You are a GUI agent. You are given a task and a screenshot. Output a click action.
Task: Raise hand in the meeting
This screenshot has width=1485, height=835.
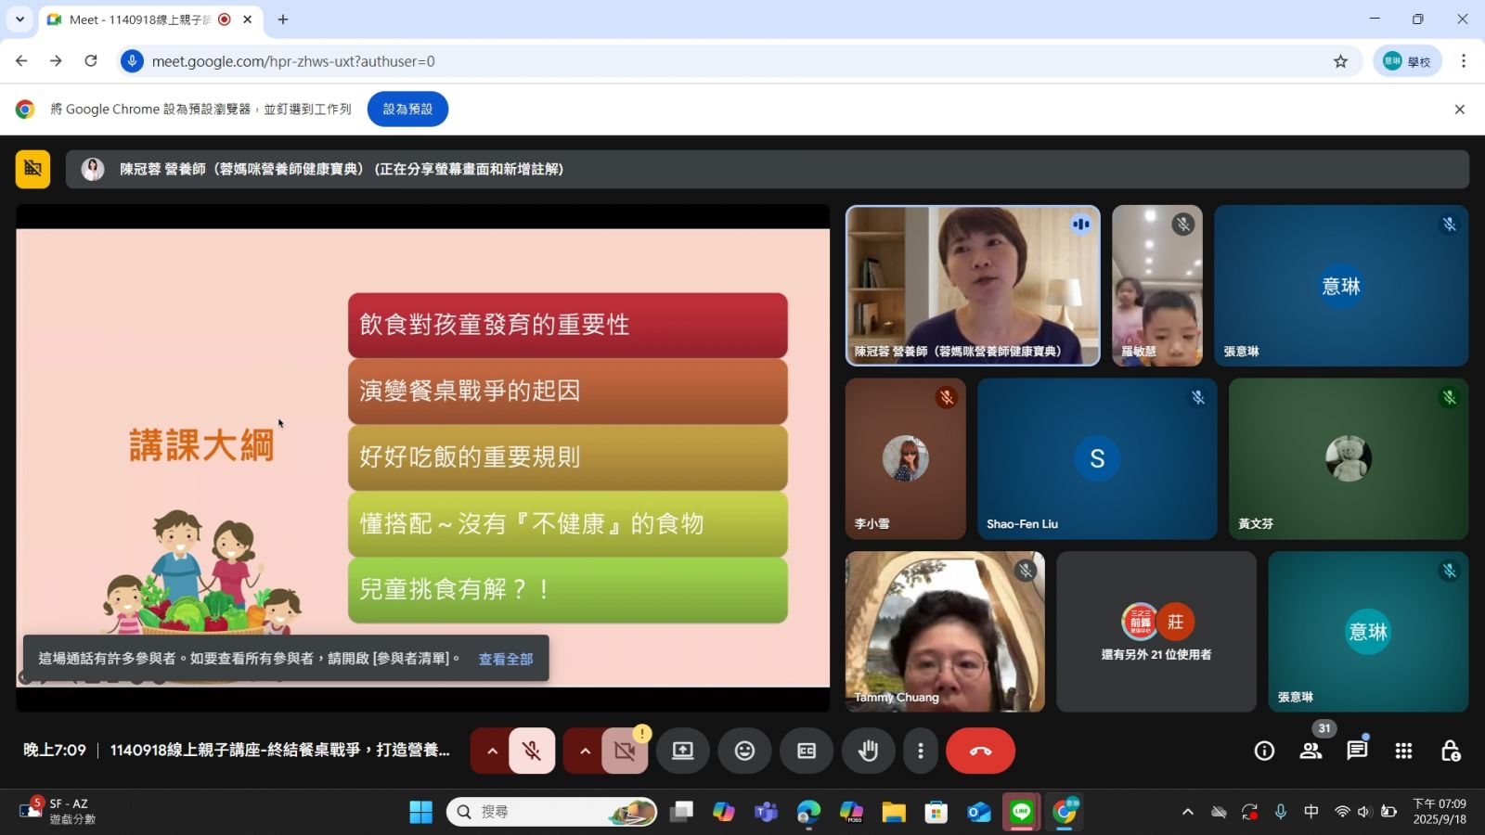[868, 751]
